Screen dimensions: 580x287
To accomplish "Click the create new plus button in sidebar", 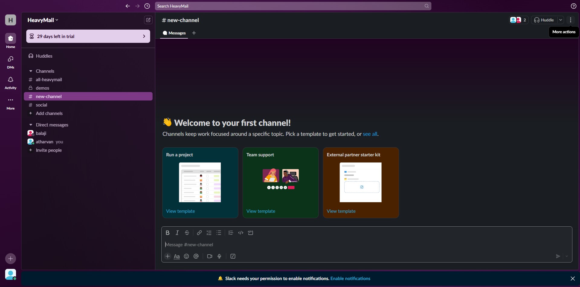I will point(11,259).
